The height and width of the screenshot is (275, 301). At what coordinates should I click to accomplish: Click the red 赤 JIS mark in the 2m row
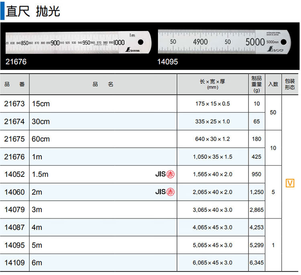coord(170,192)
